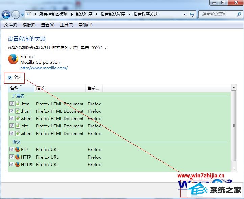Toggle the 全选 select-all checkbox
This screenshot has height=199, width=244.
10,78
